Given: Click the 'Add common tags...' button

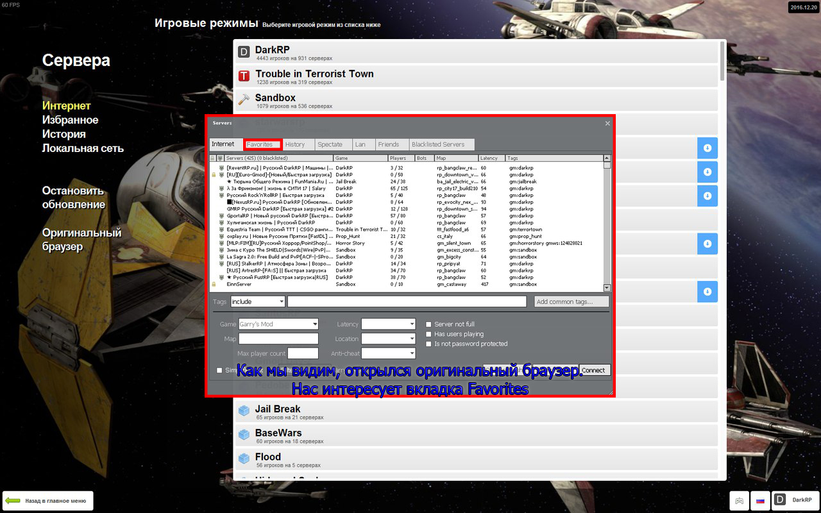Looking at the screenshot, I should click(x=571, y=301).
